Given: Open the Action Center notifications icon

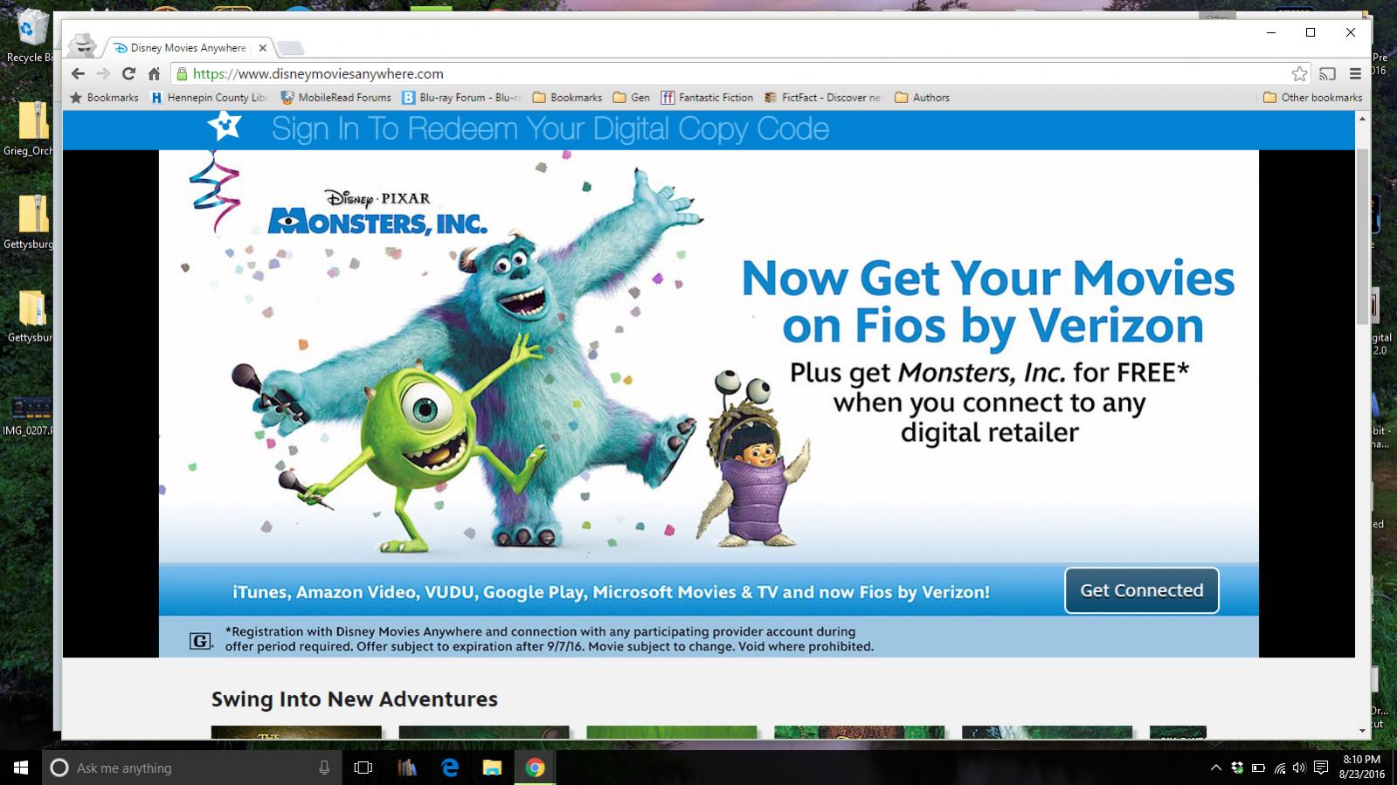Looking at the screenshot, I should coord(1321,768).
